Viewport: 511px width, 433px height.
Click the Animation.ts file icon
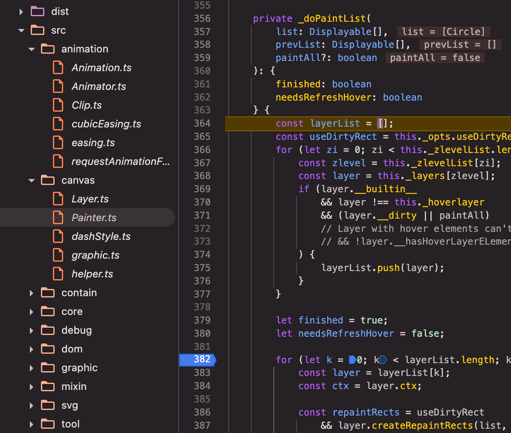click(x=58, y=68)
